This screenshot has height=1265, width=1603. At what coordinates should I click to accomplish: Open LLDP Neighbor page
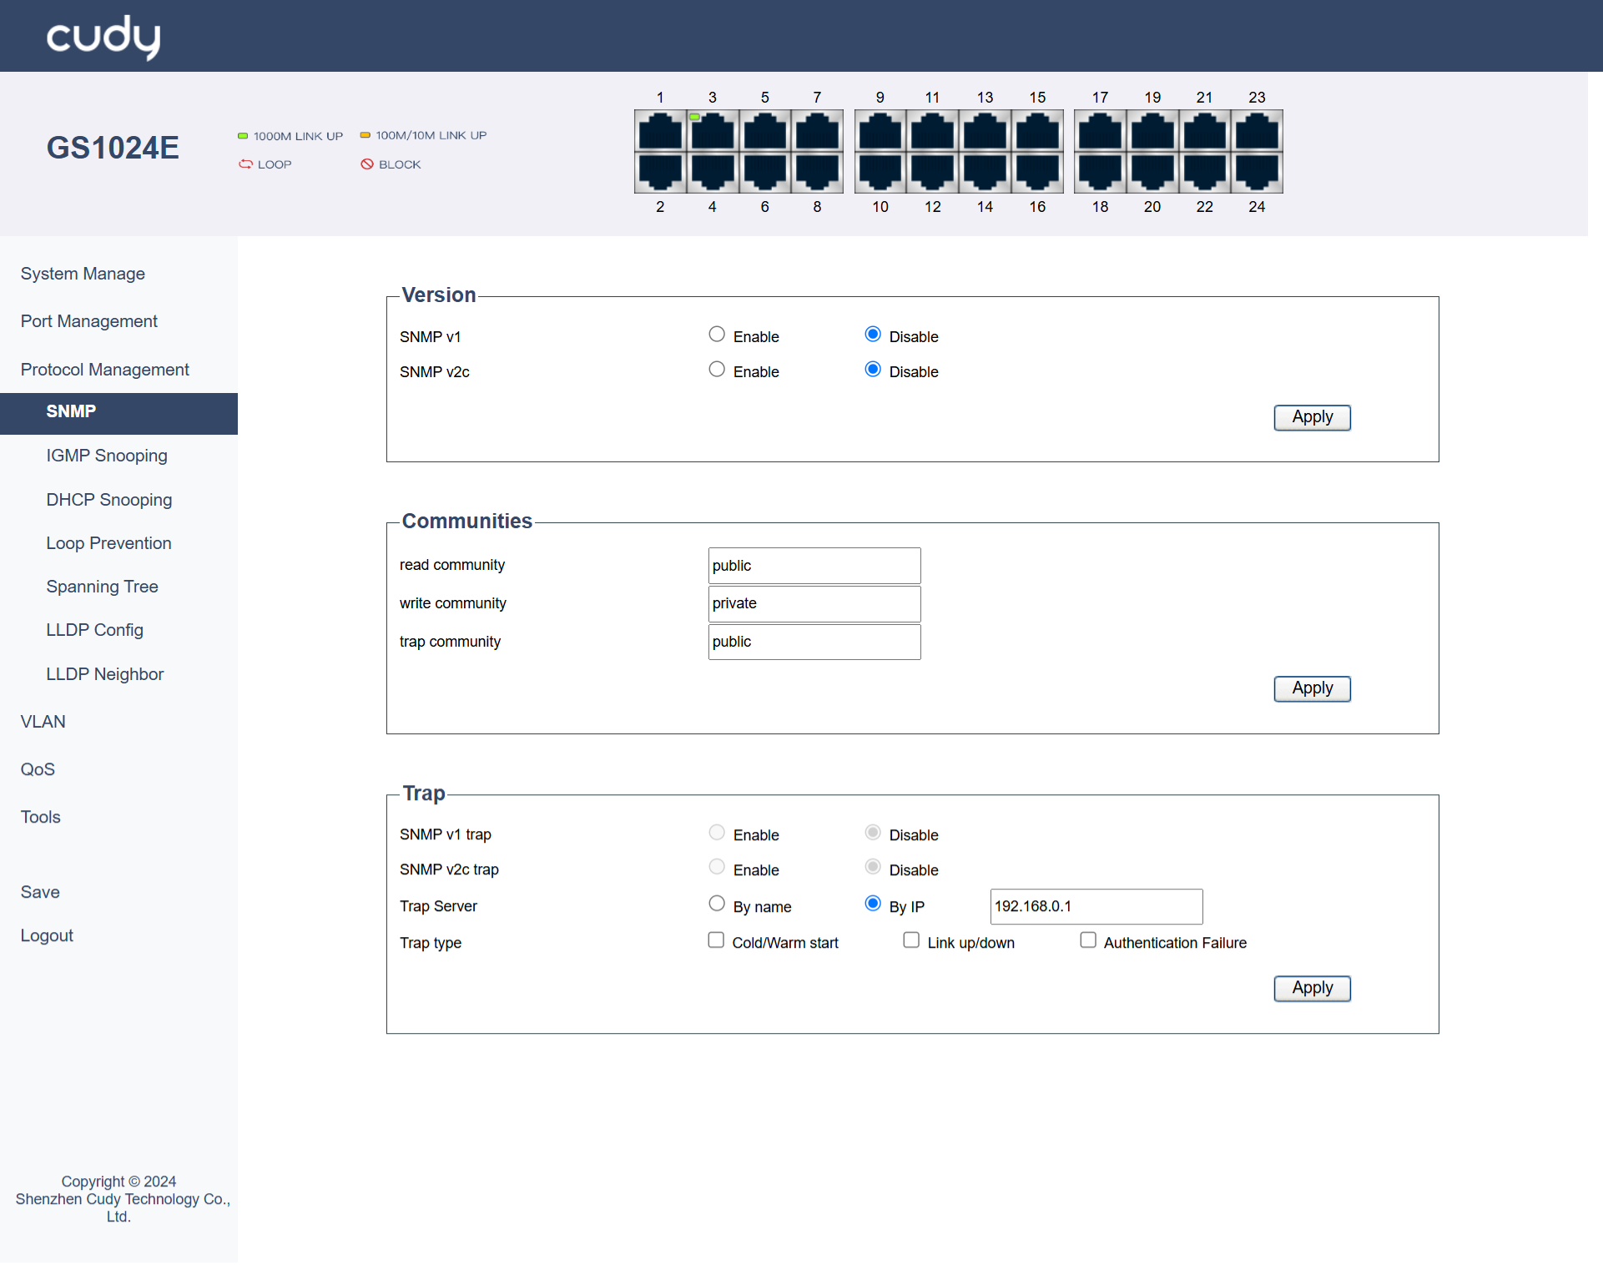104,674
